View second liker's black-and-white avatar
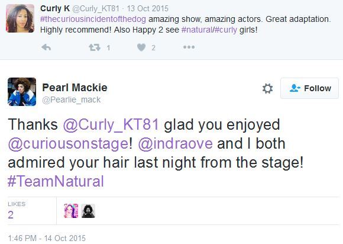 tap(88, 211)
